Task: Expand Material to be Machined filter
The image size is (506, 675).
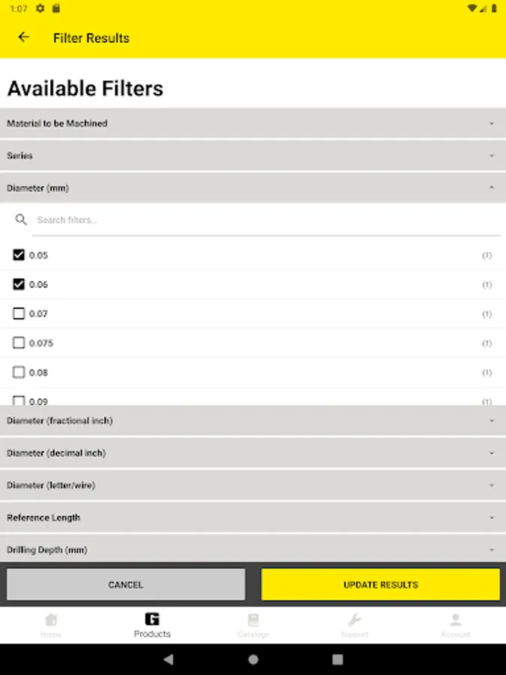Action: pos(253,123)
